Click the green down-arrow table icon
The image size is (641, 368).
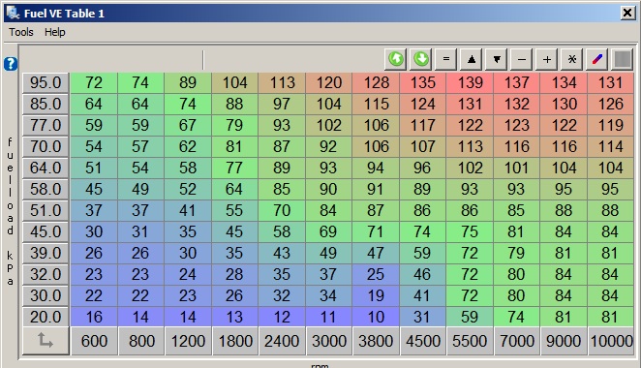tap(420, 59)
